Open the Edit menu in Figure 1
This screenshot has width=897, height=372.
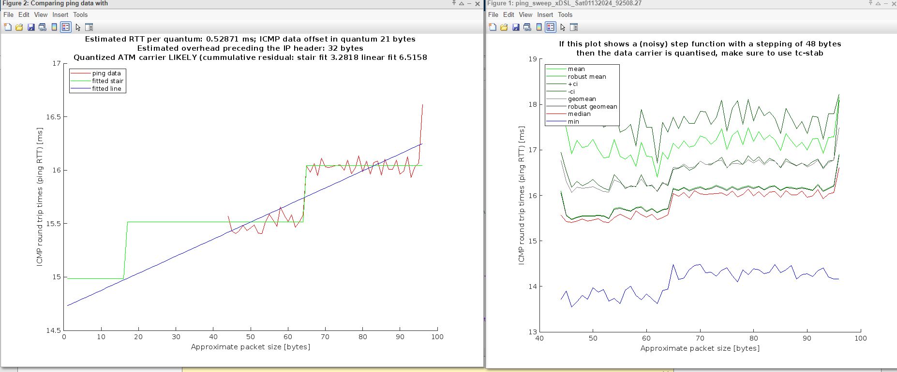[508, 15]
